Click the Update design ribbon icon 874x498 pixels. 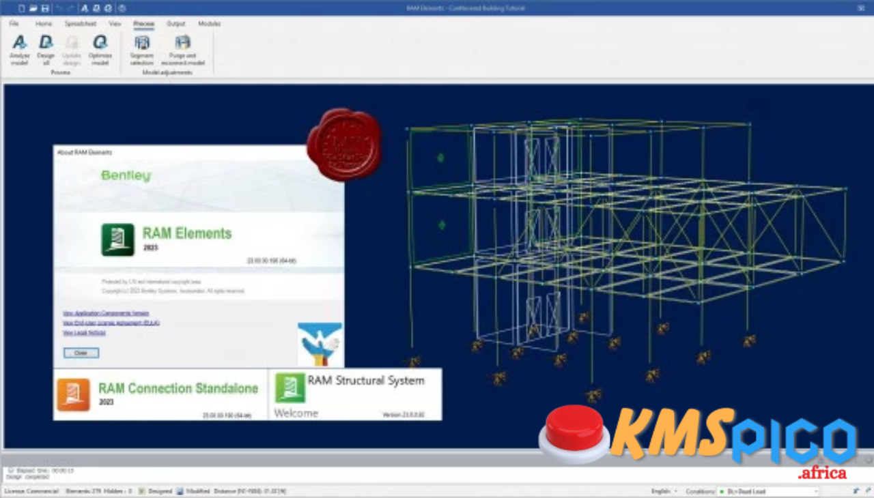tap(72, 43)
